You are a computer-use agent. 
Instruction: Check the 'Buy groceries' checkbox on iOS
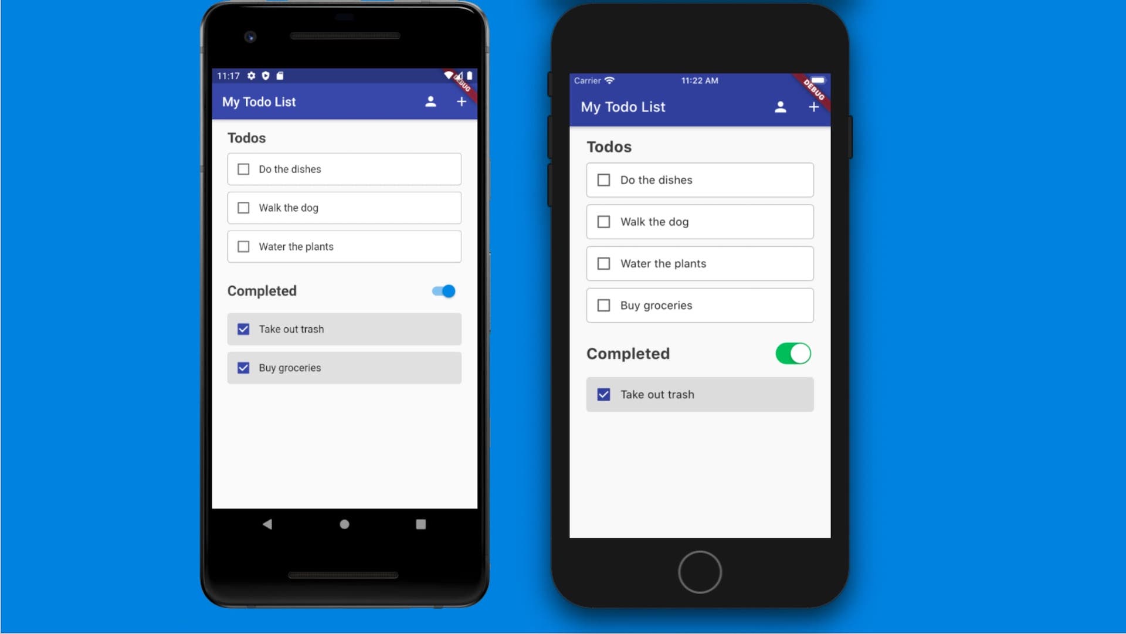point(603,304)
